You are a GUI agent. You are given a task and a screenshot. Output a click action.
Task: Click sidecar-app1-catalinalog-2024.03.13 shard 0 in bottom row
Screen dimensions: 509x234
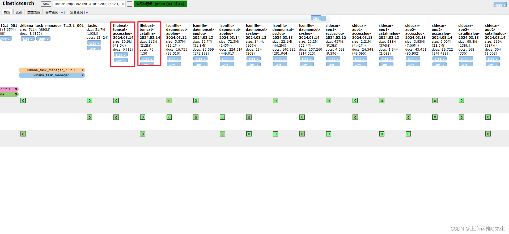pyautogui.click(x=382, y=134)
